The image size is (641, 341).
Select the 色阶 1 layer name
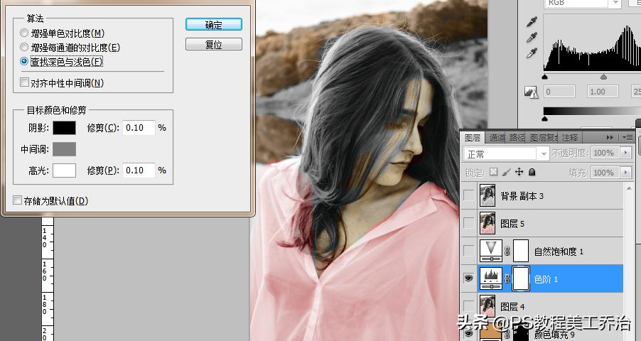click(546, 279)
